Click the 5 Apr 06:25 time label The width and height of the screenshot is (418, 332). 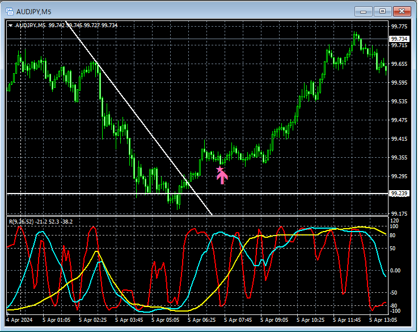click(x=201, y=320)
